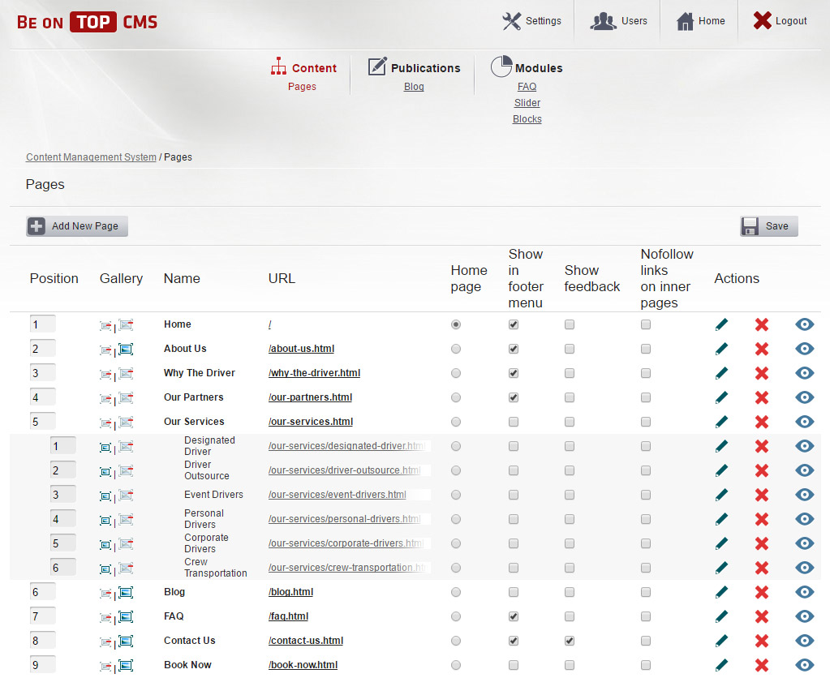830x678 pixels.
Task: Set About Us as home page
Action: [456, 349]
